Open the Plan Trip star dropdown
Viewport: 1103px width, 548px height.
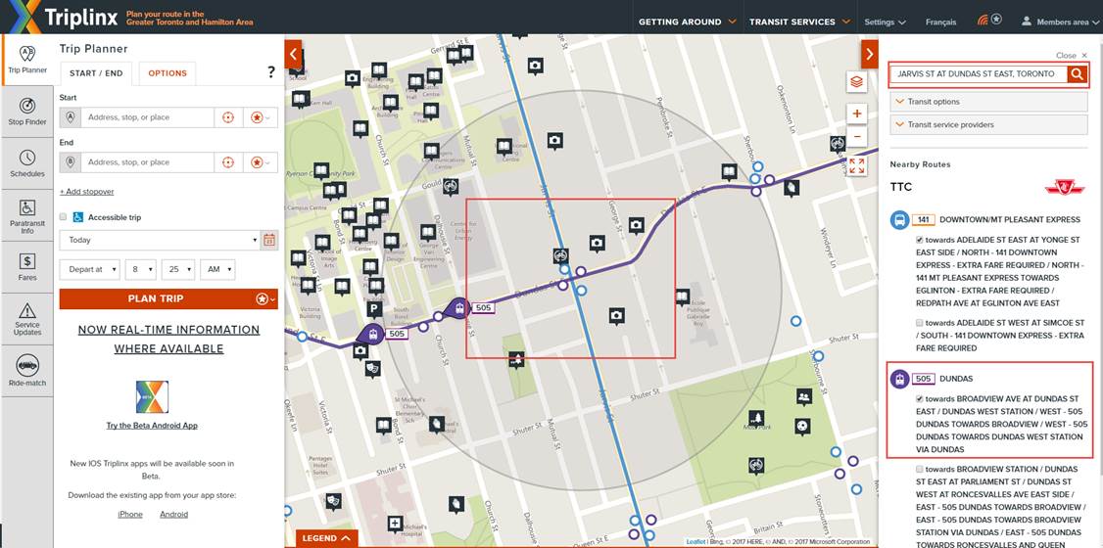pyautogui.click(x=265, y=299)
